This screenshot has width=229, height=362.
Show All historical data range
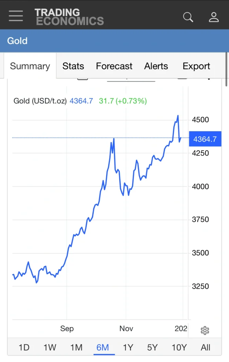coord(205,348)
